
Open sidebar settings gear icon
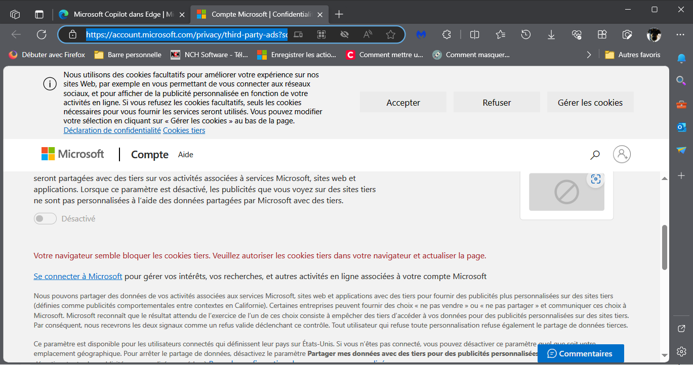point(681,351)
